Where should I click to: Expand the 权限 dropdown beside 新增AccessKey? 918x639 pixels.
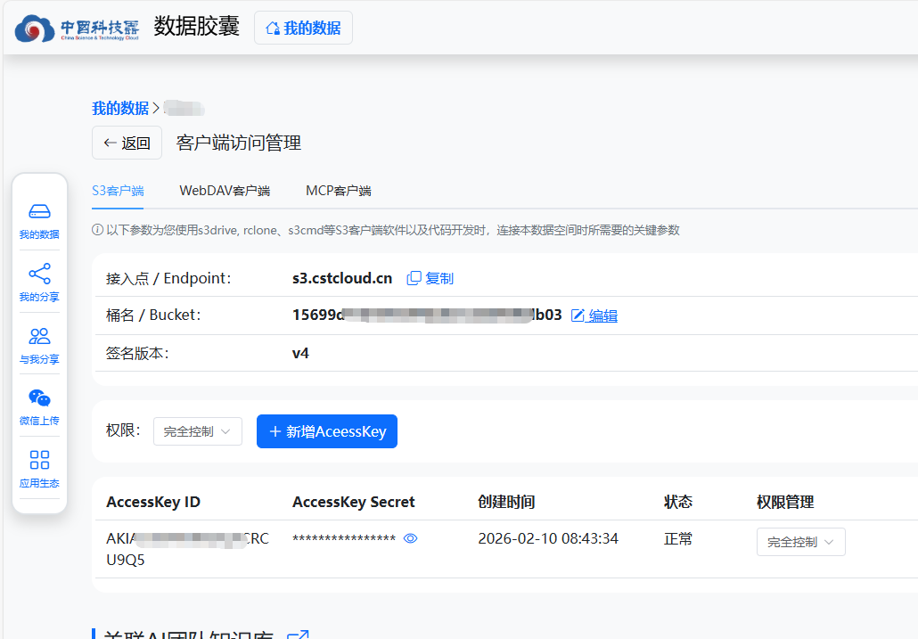[x=197, y=431]
